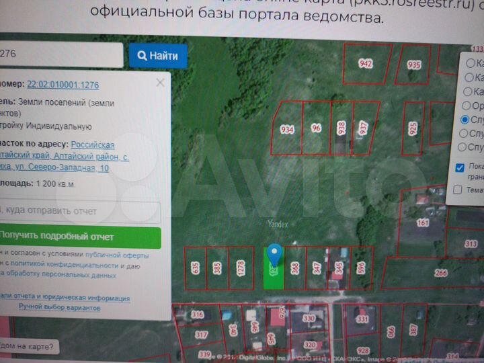Click green Получить подробный отчет button

(80, 238)
